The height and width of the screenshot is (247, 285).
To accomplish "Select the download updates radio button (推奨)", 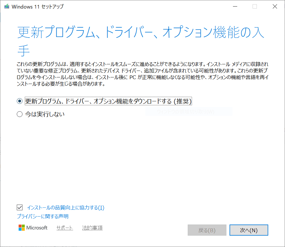I will pos(20,101).
